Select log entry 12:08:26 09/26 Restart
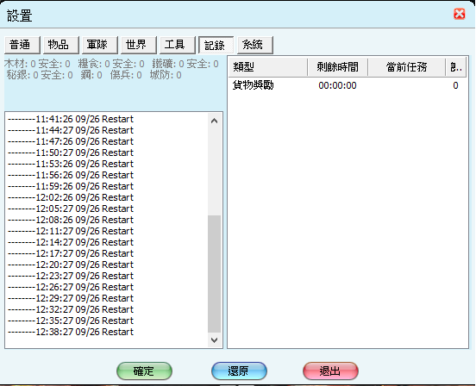The height and width of the screenshot is (386, 476). [x=71, y=220]
